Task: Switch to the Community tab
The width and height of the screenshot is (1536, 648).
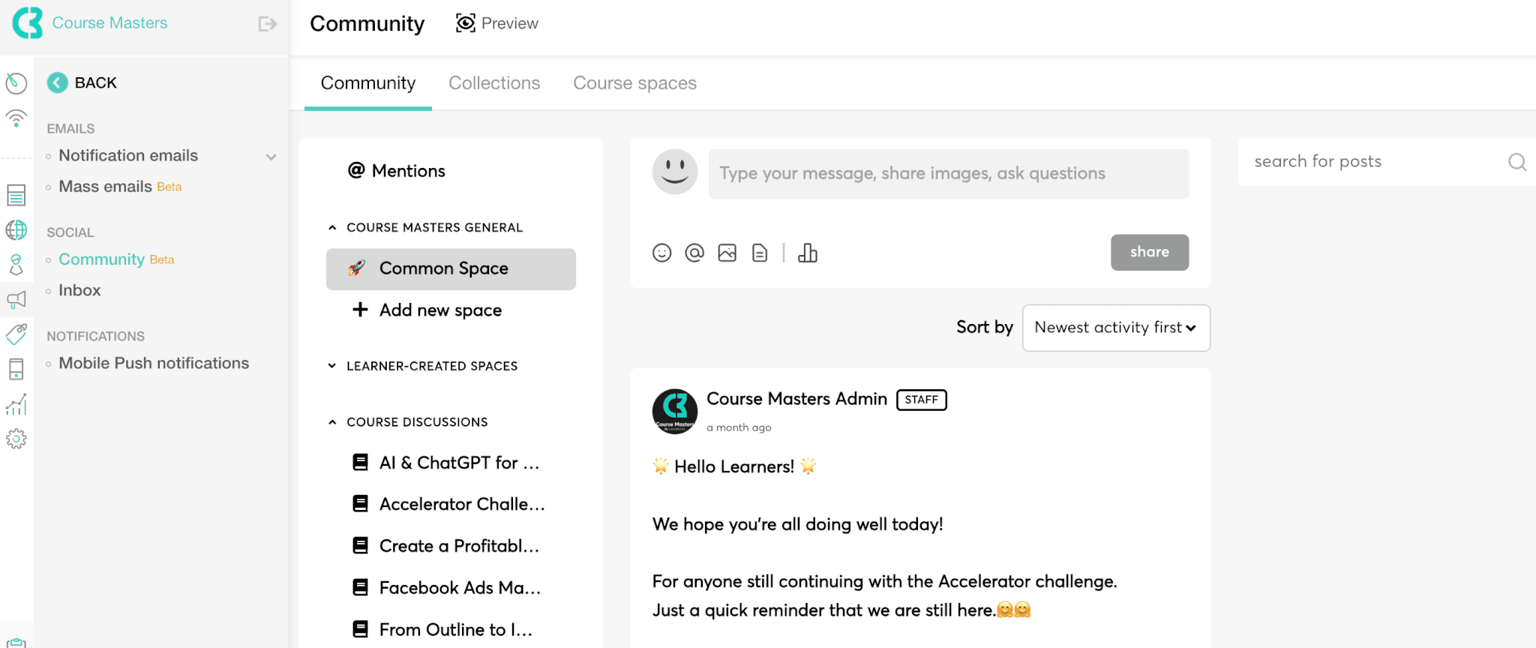Action: pos(368,83)
